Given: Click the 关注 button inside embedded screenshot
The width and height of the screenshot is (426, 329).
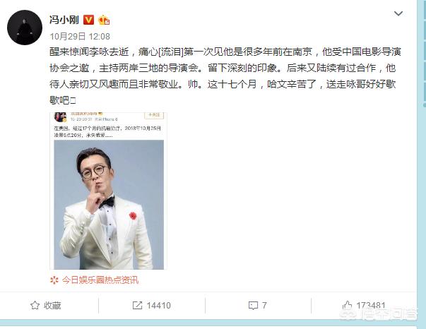Looking at the screenshot, I should (154, 115).
